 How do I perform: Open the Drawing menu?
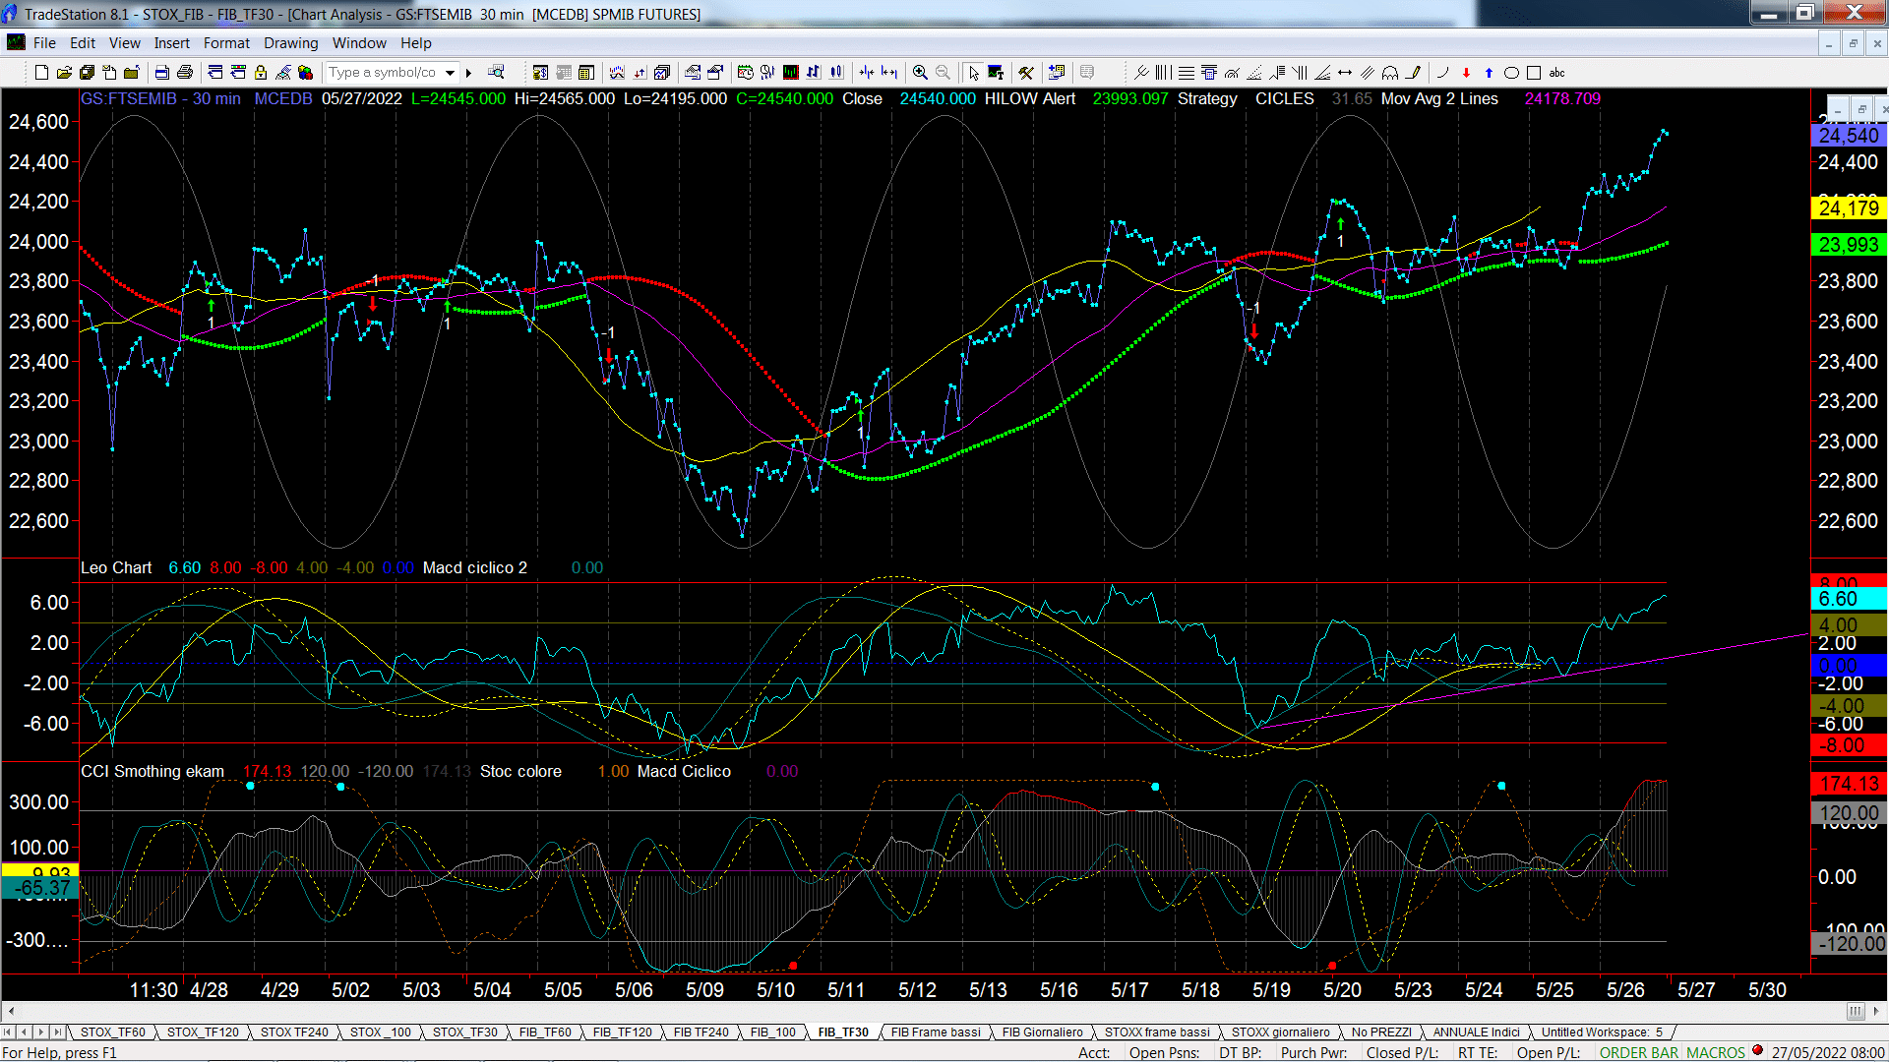click(x=290, y=43)
